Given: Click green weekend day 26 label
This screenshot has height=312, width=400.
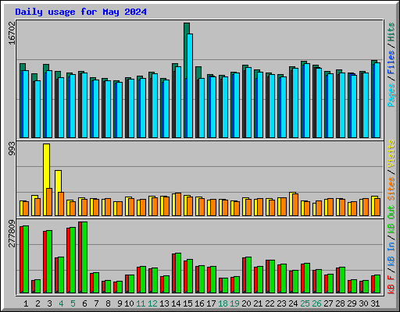Looking at the screenshot, I should [316, 303].
